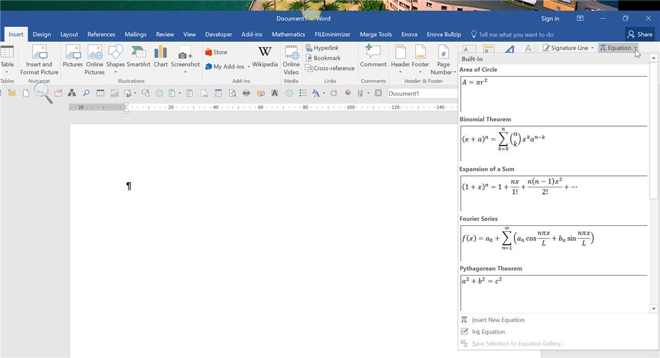The width and height of the screenshot is (660, 358).
Task: Switch to the Review tab
Action: point(165,35)
